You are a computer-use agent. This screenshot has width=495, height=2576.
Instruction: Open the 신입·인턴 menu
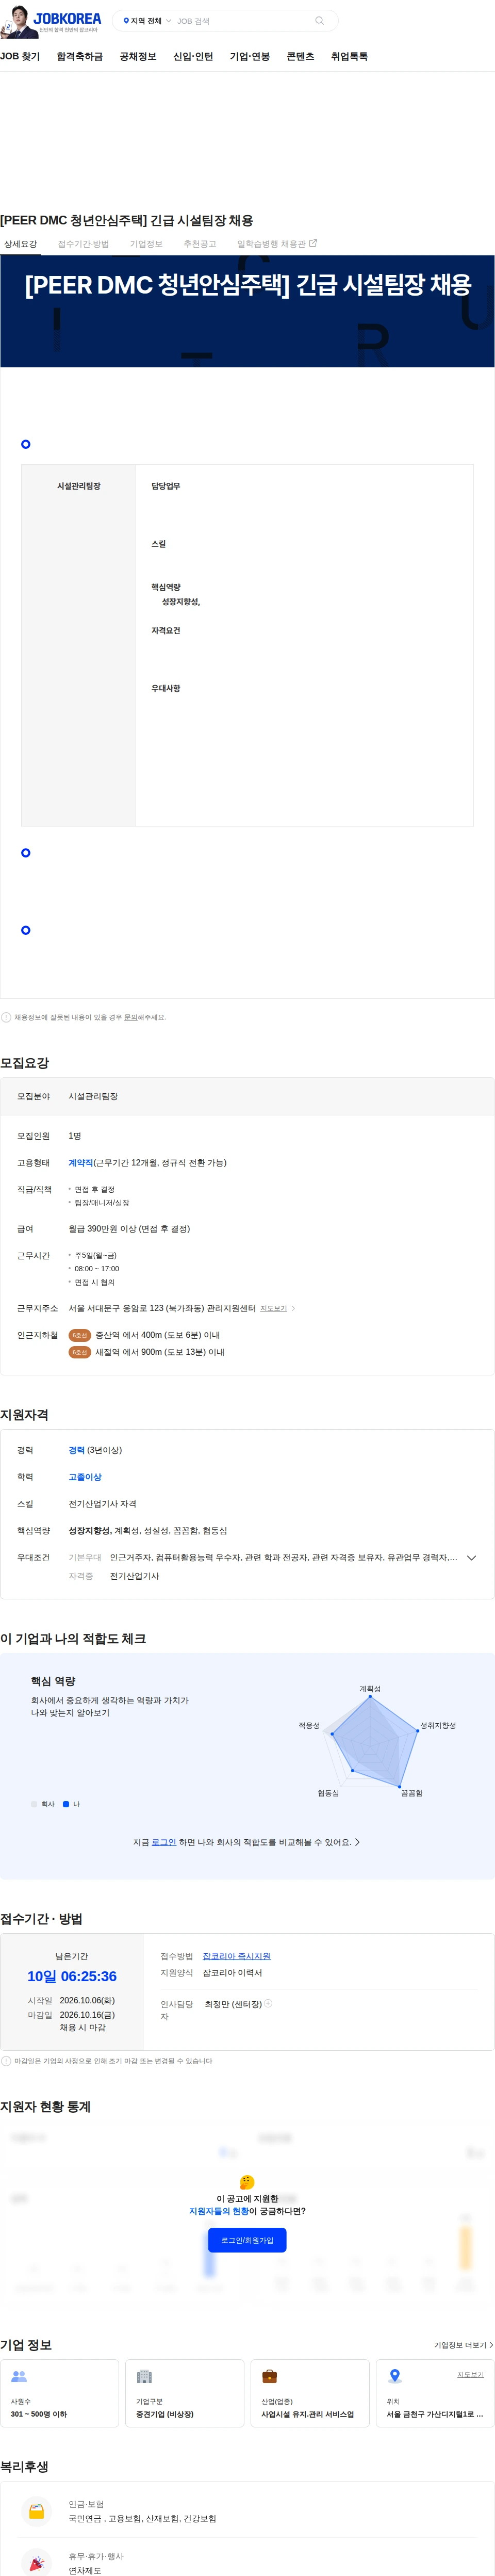click(x=193, y=57)
